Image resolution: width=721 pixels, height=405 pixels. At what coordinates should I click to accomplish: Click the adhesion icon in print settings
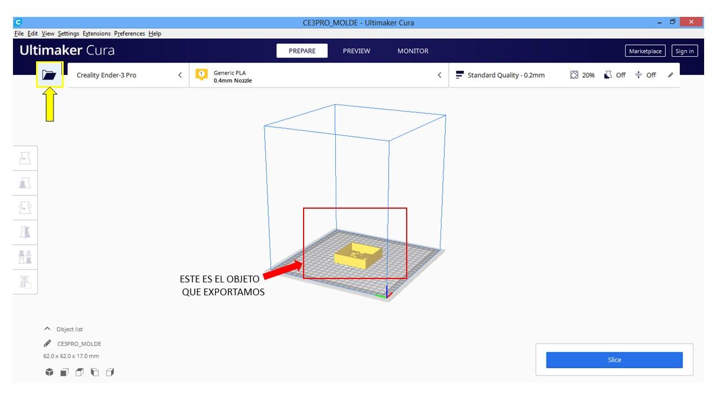639,75
